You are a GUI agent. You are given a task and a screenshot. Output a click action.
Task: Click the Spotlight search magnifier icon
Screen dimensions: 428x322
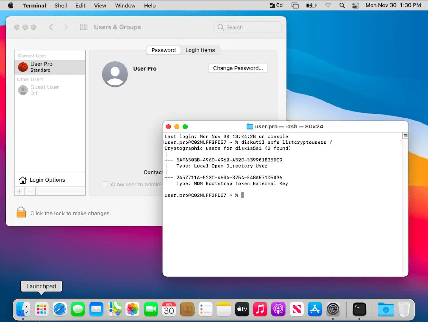(342, 5)
